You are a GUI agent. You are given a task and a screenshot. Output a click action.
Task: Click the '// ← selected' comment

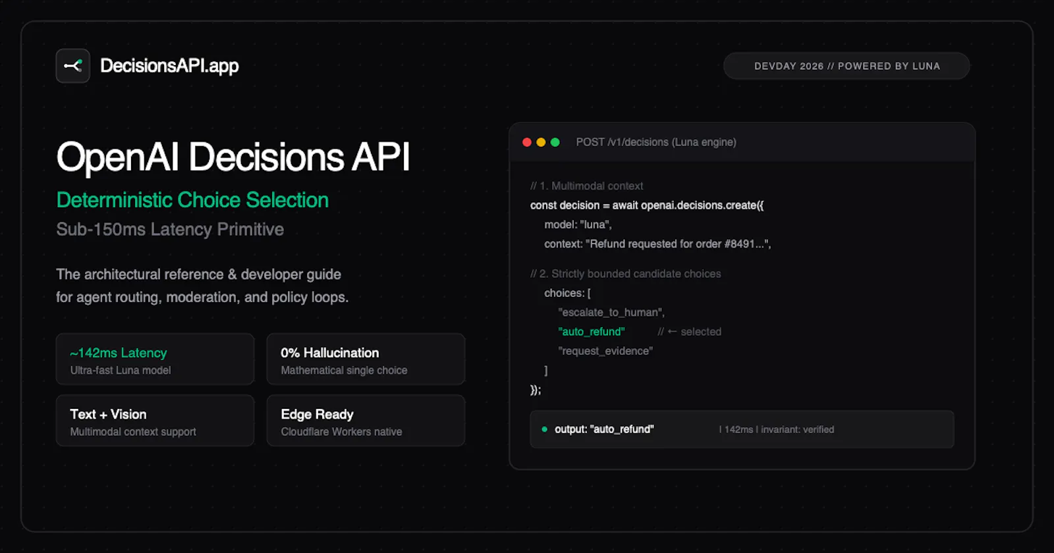click(689, 332)
